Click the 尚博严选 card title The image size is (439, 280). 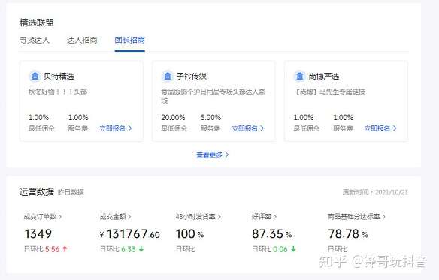[x=324, y=76]
